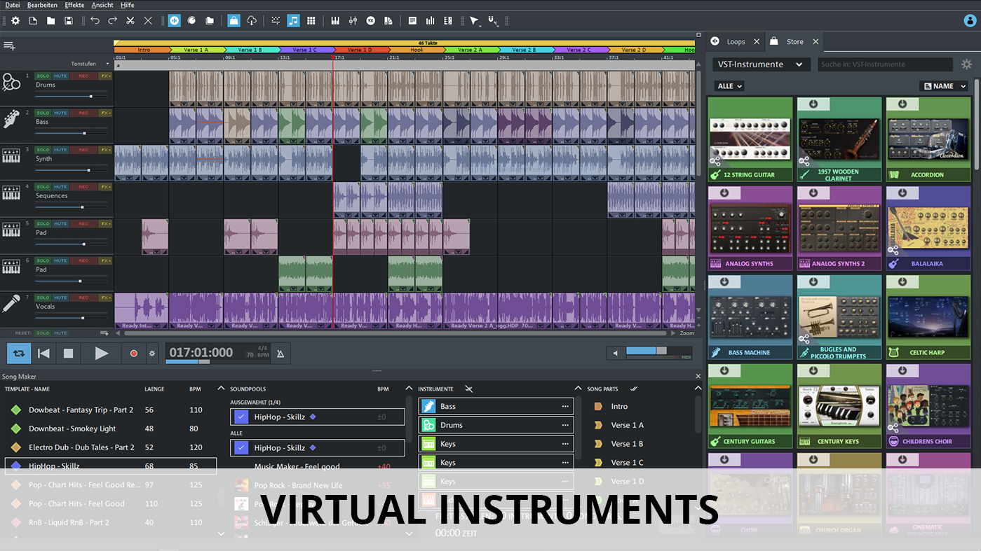Open the Effekte menu

74,5
